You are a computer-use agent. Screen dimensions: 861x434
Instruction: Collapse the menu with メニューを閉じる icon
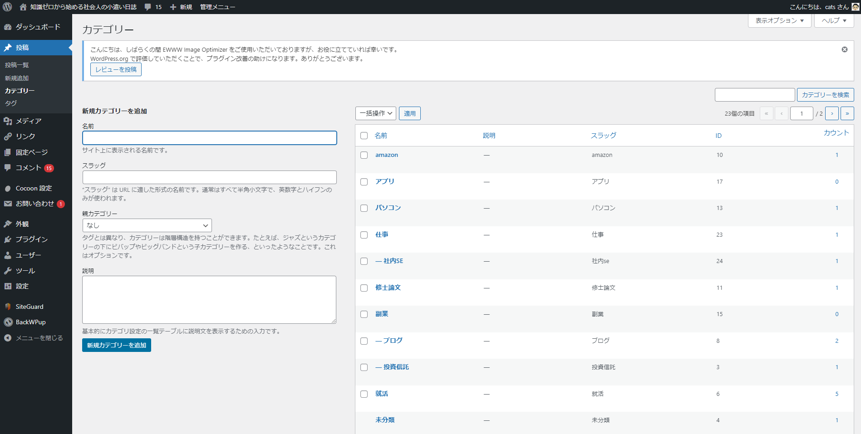point(8,338)
